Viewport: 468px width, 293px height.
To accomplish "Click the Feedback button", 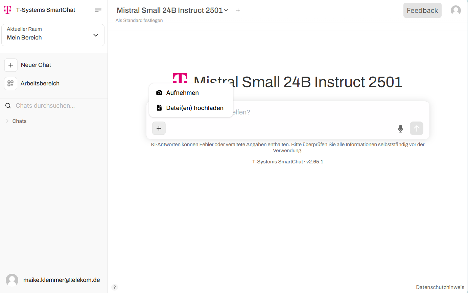I will click(422, 10).
